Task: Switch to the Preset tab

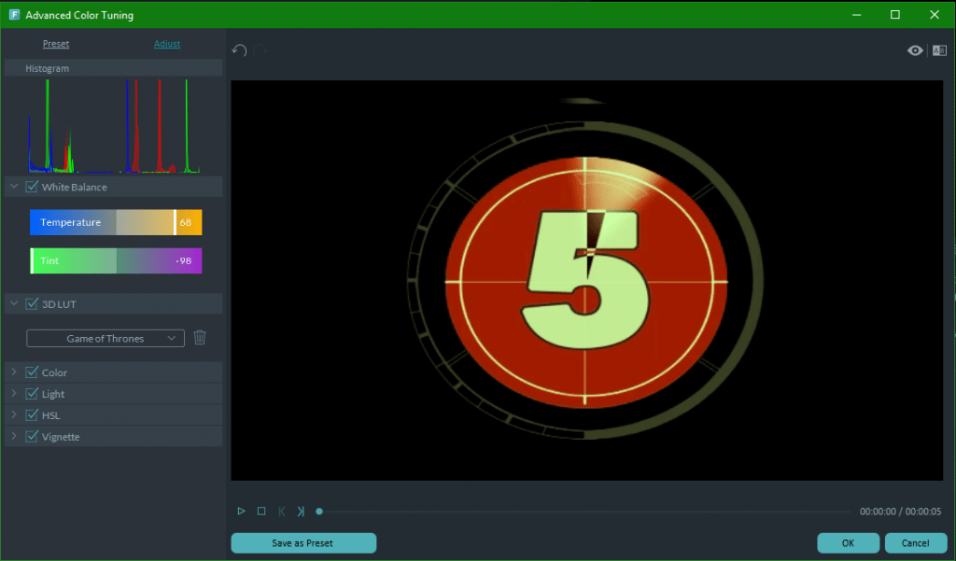Action: 55,44
